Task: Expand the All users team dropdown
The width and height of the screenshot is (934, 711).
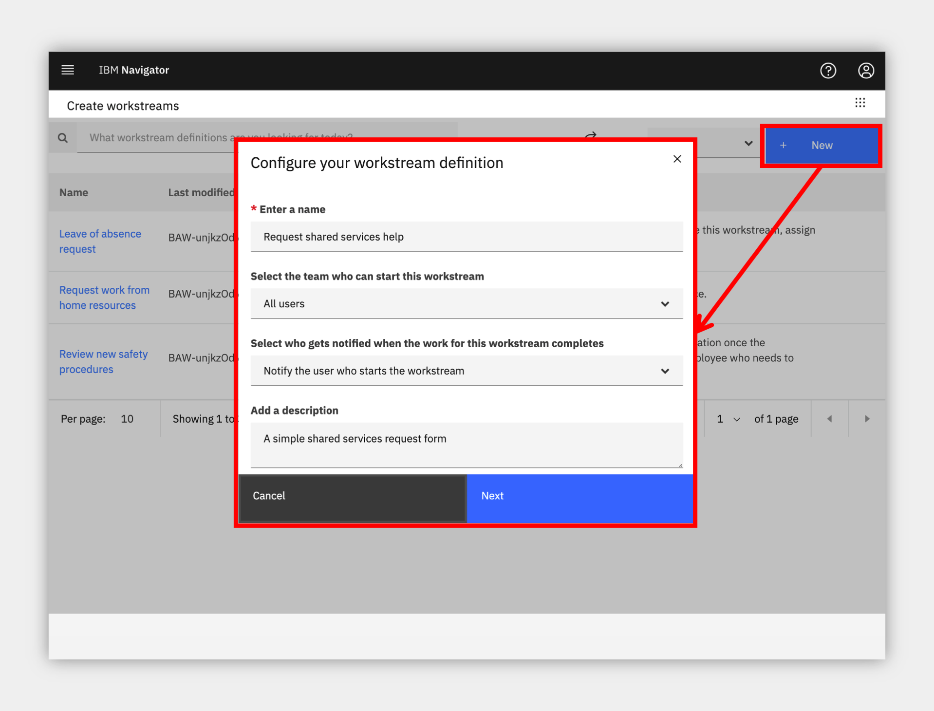Action: (467, 304)
